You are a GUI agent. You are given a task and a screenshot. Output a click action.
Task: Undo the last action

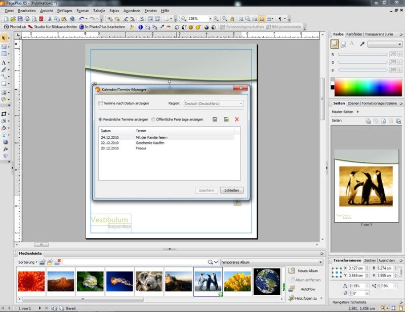click(82, 19)
